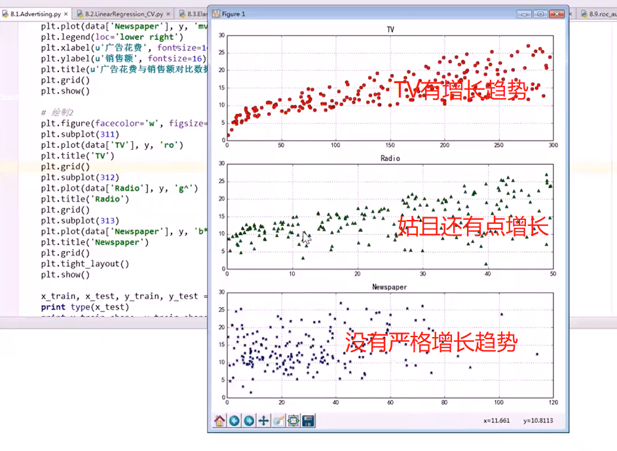The width and height of the screenshot is (617, 451).
Task: Click the plt.ylabel 销售额 code line
Action: pyautogui.click(x=123, y=59)
